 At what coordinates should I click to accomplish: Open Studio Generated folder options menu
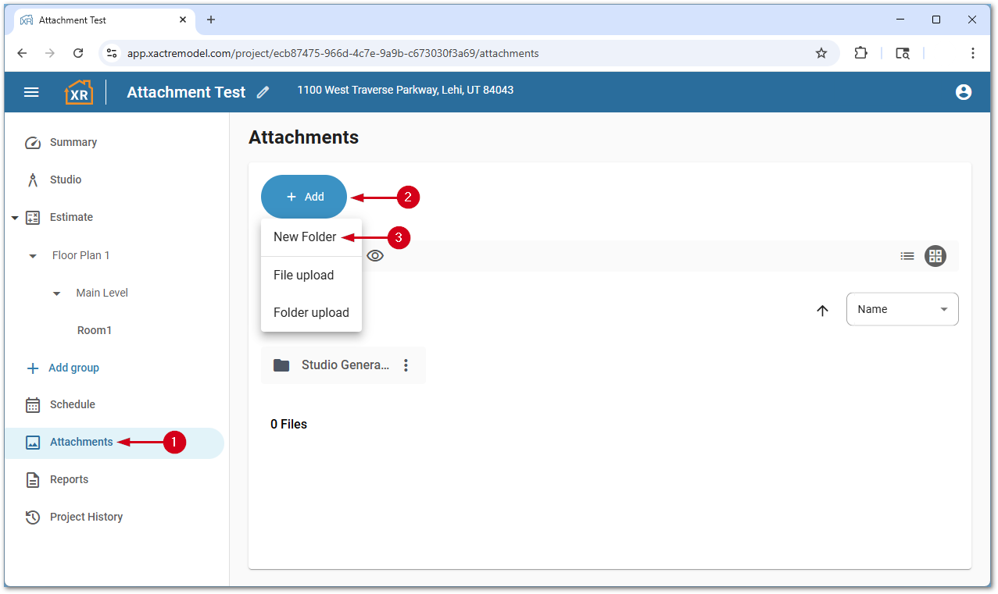[406, 365]
